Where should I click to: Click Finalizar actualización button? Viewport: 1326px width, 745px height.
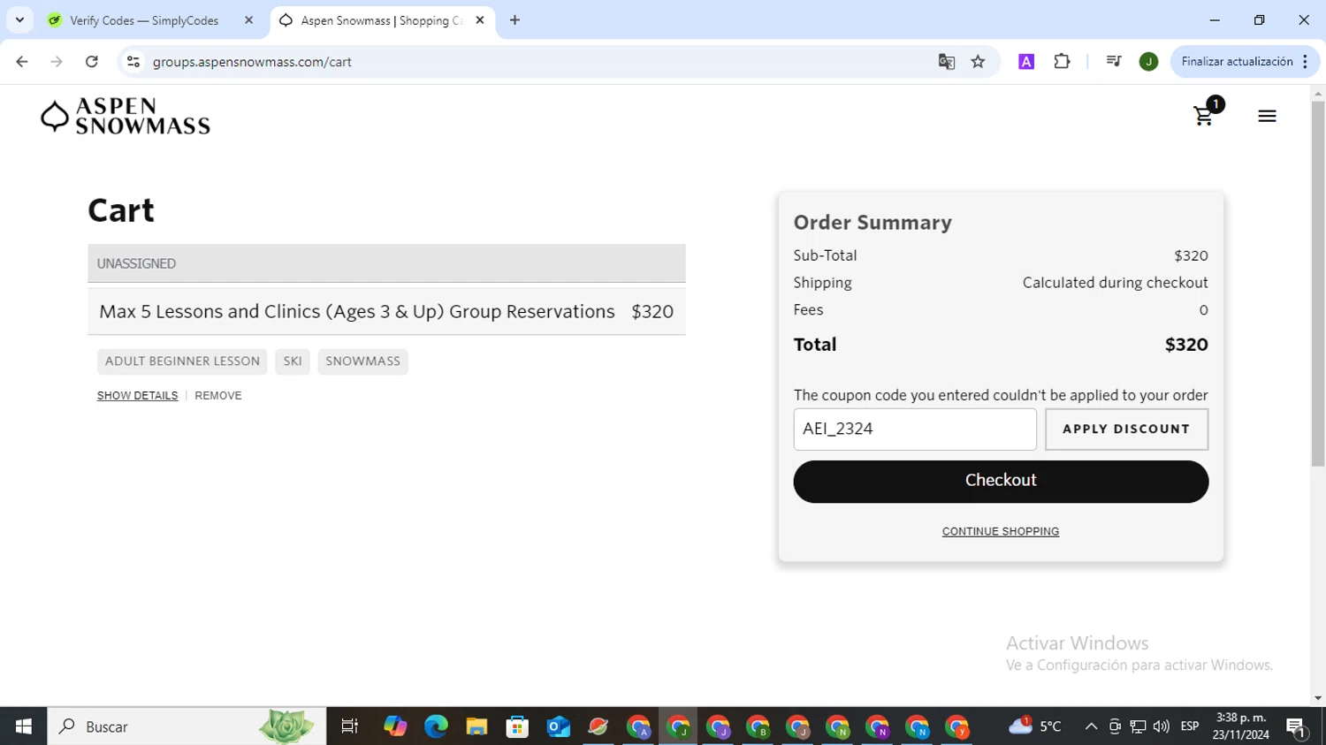[x=1245, y=62]
